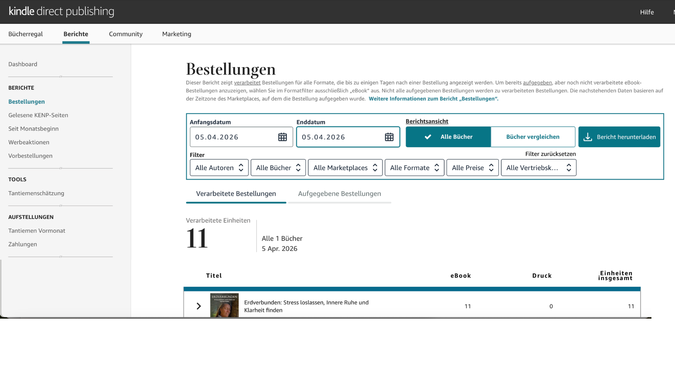Click the Anfangsdatum date input field
This screenshot has height=379, width=675.
point(232,137)
